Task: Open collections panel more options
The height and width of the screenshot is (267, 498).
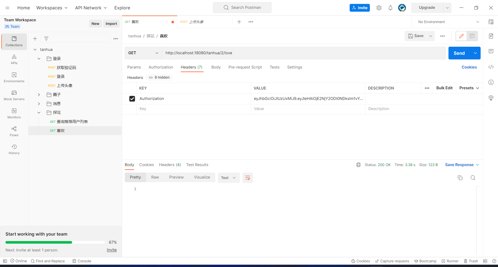Action: tap(116, 39)
